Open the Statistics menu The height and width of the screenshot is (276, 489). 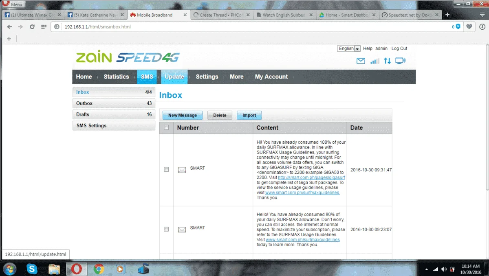click(116, 77)
